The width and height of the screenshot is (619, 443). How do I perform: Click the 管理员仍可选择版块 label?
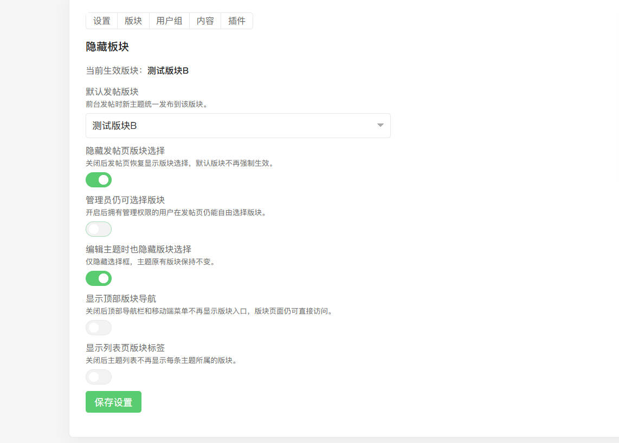click(125, 200)
